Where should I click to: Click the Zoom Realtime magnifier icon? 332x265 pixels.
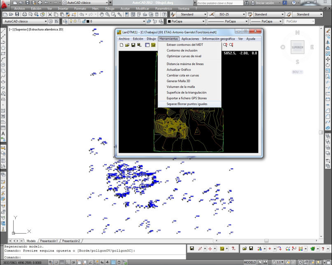point(108,14)
